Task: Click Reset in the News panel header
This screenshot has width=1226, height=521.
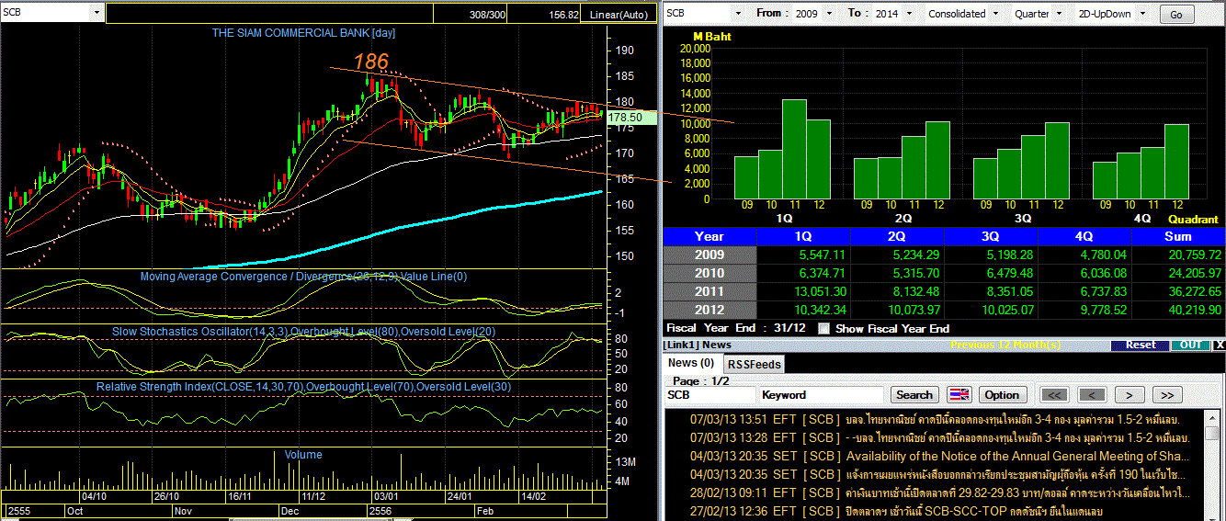Action: (x=1139, y=345)
